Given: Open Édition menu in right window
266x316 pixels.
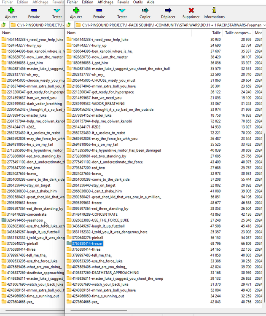Looking at the screenshot, I should tap(88, 2).
